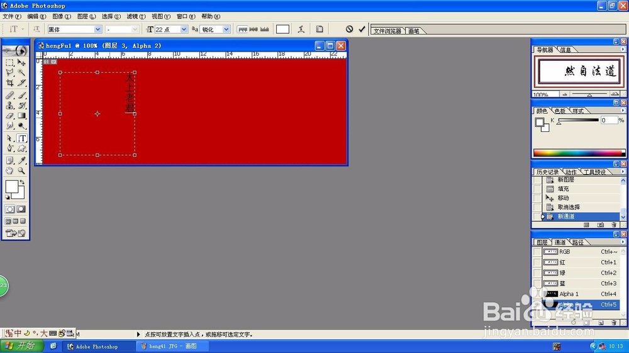Toggle visibility of 绿 channel

click(x=537, y=273)
